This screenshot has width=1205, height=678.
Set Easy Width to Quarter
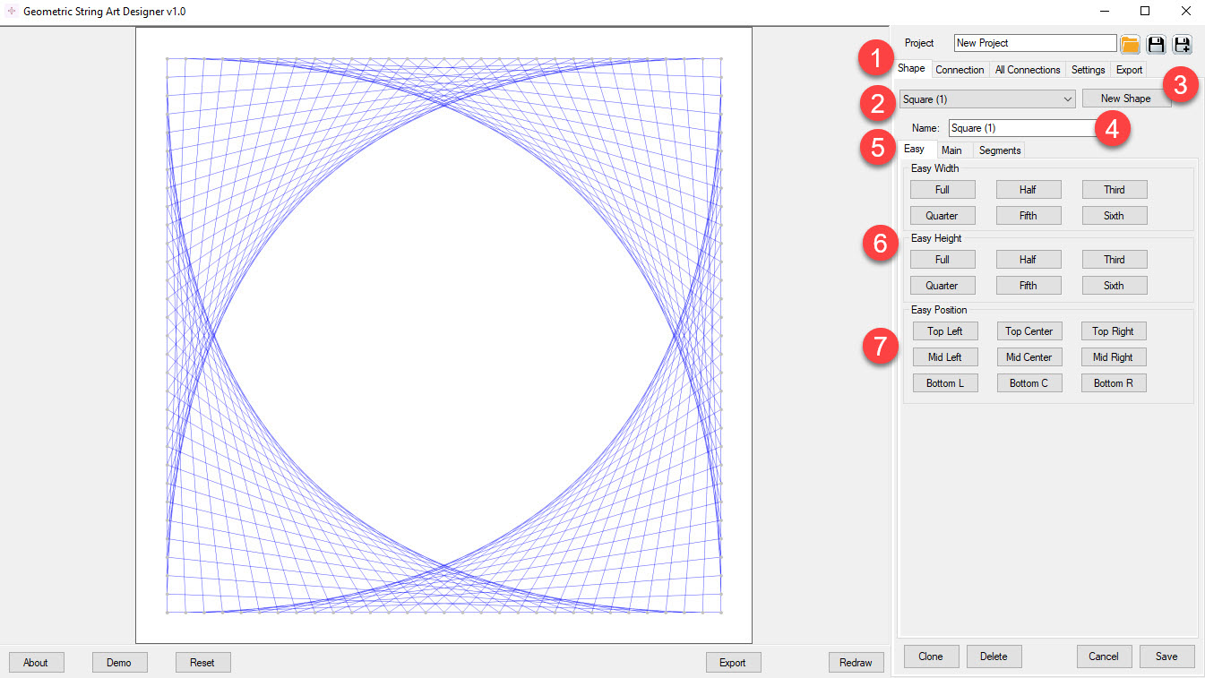point(942,216)
